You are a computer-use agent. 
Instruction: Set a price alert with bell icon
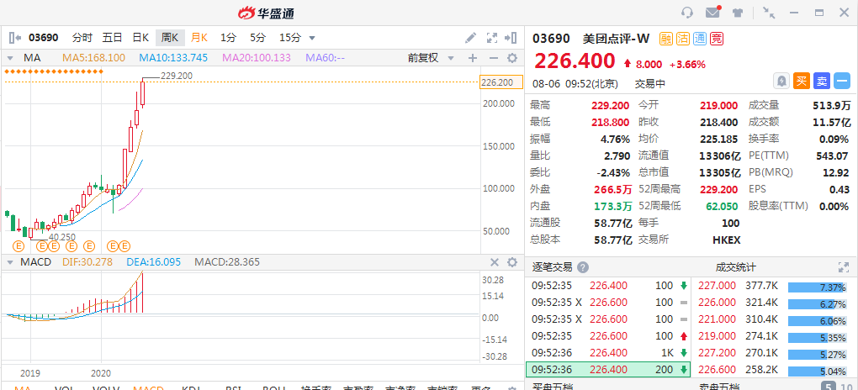coord(781,81)
